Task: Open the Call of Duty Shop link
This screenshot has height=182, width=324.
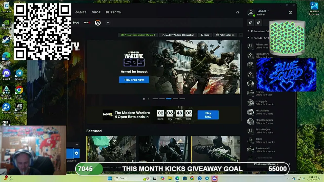Action: pos(205,35)
